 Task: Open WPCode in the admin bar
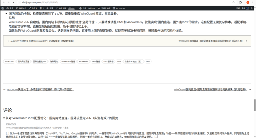(x=92, y=8)
